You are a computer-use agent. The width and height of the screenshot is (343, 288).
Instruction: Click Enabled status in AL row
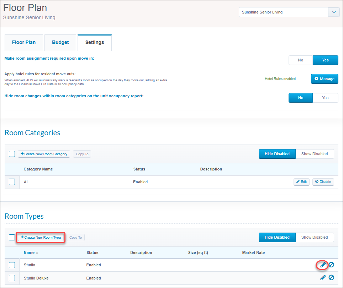click(x=140, y=182)
